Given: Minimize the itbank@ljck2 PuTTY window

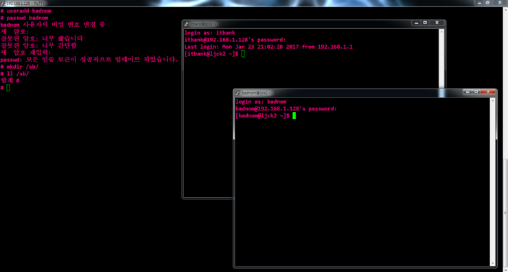Looking at the screenshot, I should (417, 23).
